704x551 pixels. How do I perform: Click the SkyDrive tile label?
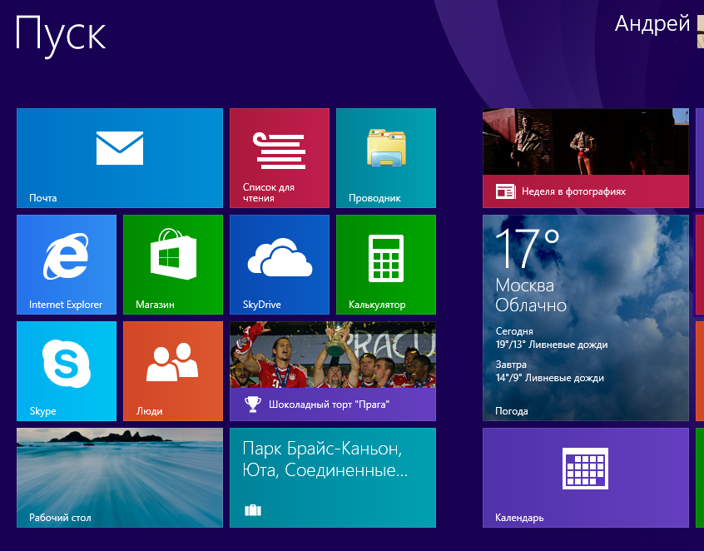click(262, 305)
